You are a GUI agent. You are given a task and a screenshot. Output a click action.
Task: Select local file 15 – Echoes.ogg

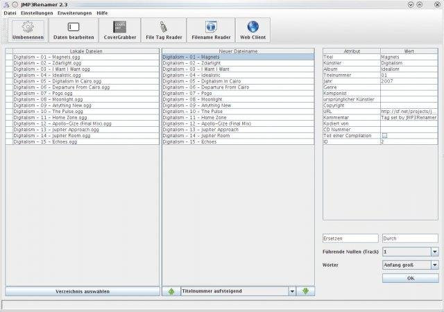coord(86,142)
